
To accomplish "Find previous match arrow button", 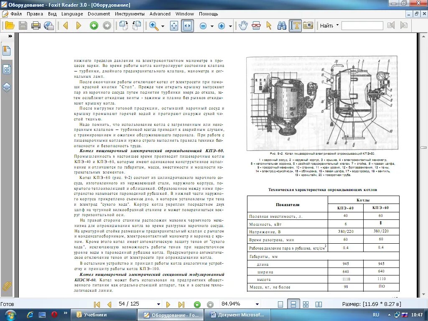I will click(391, 25).
